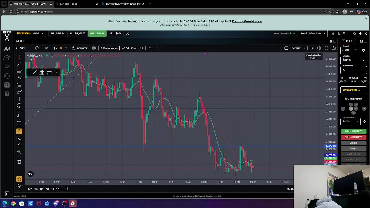Increase contract quantity with plus button
The width and height of the screenshot is (370, 208).
coord(364,109)
